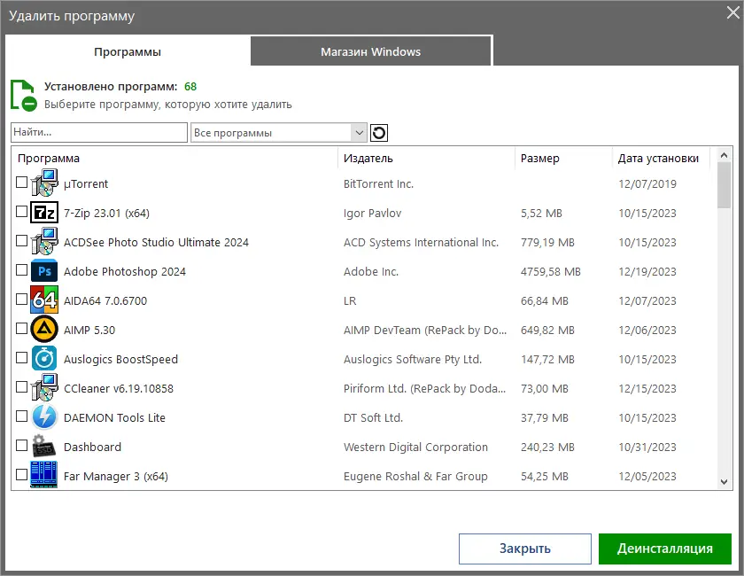744x576 pixels.
Task: Sort by 'Дата установки' column header
Action: pyautogui.click(x=658, y=159)
